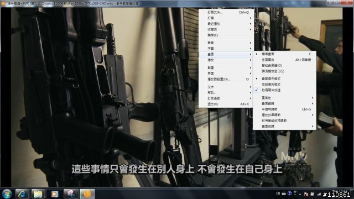Expand the 文件 submenu
Image resolution: width=354 pixels, height=199 pixels.
tap(226, 87)
